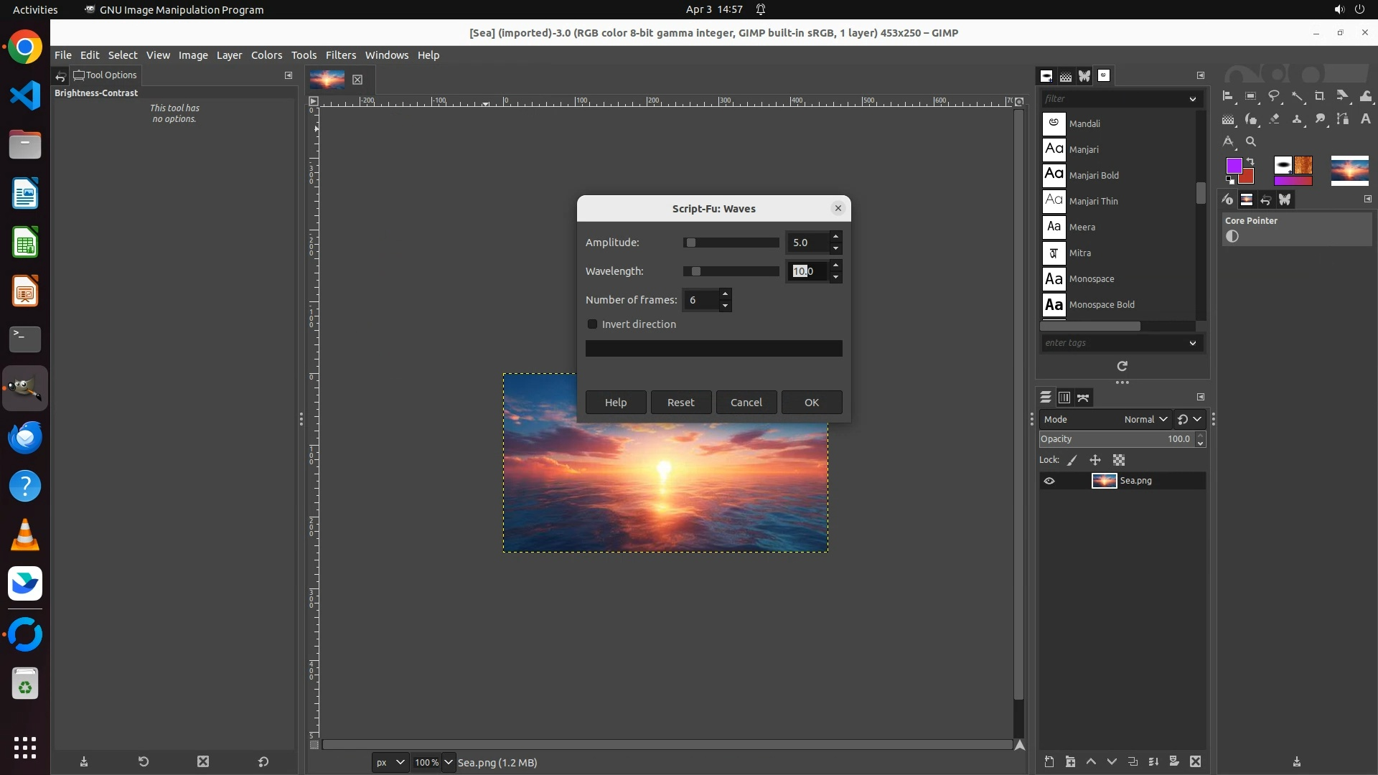Select the Crop tool
Screen dimensions: 1378x775
[1320, 96]
